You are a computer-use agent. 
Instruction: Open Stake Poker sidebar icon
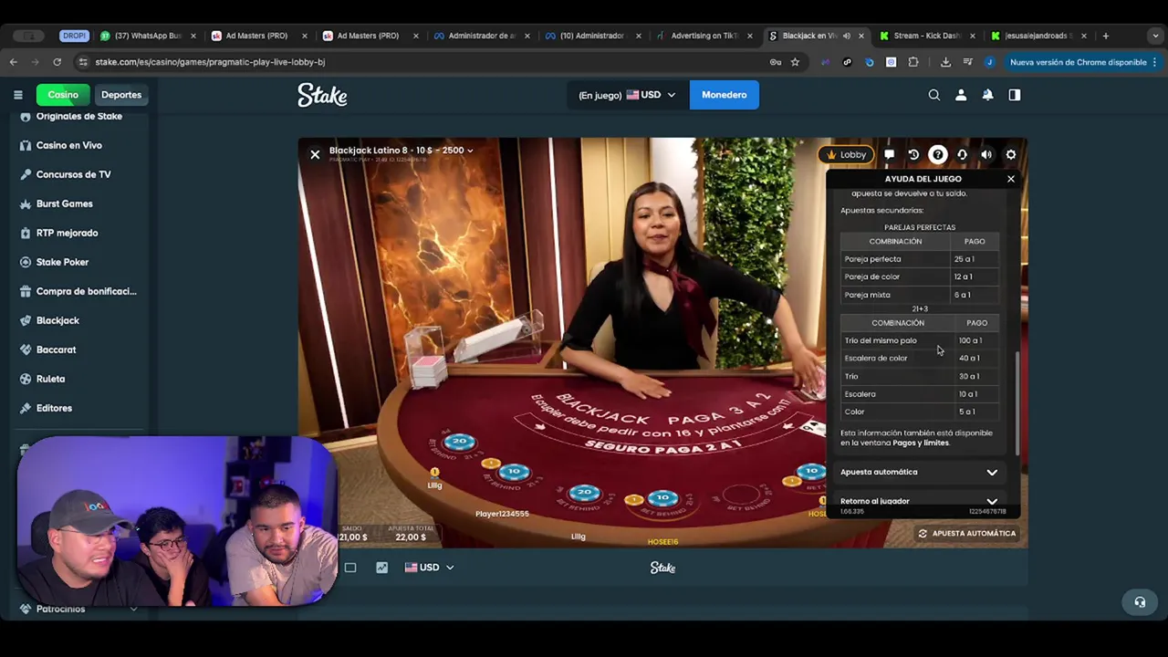(26, 262)
